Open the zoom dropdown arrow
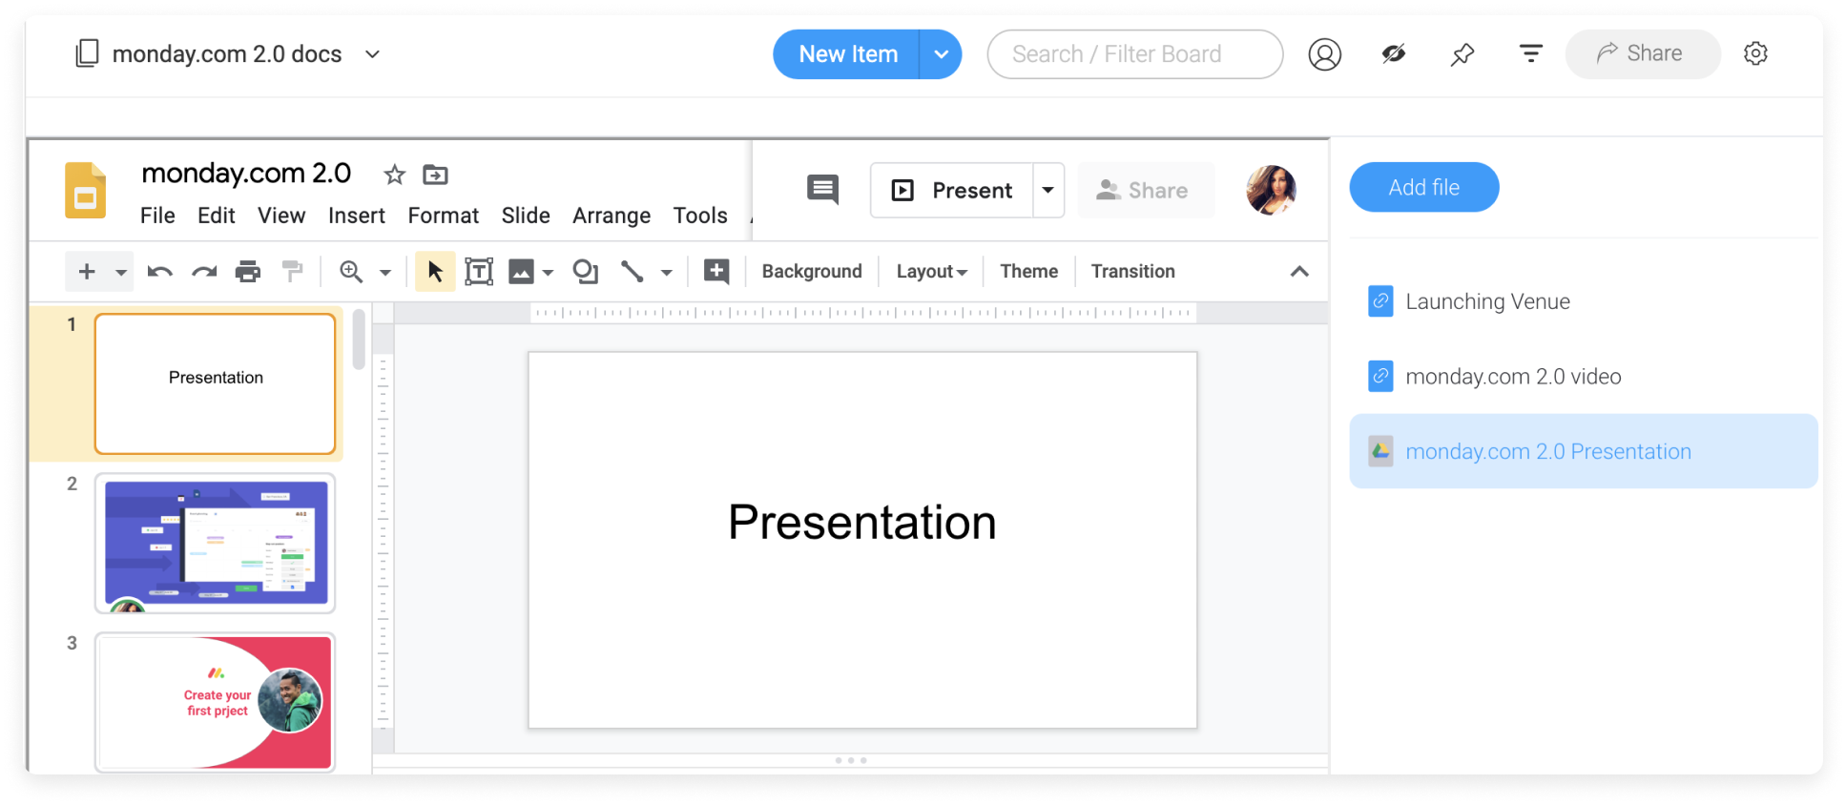This screenshot has height=805, width=1846. tap(385, 273)
